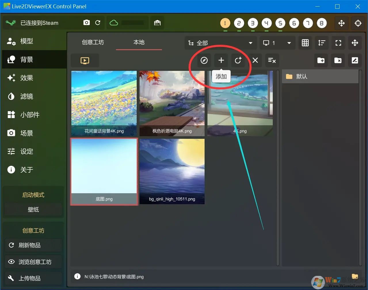The height and width of the screenshot is (290, 368).
Task: Switch to the 创意工坊 tab
Action: point(93,42)
